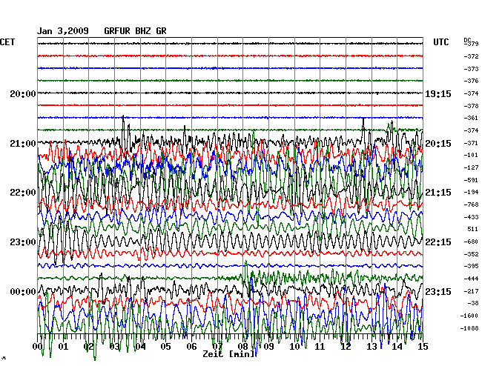Click minute tick label '14' on the time axis
Image resolution: width=482 pixels, height=366 pixels.
[x=397, y=347]
